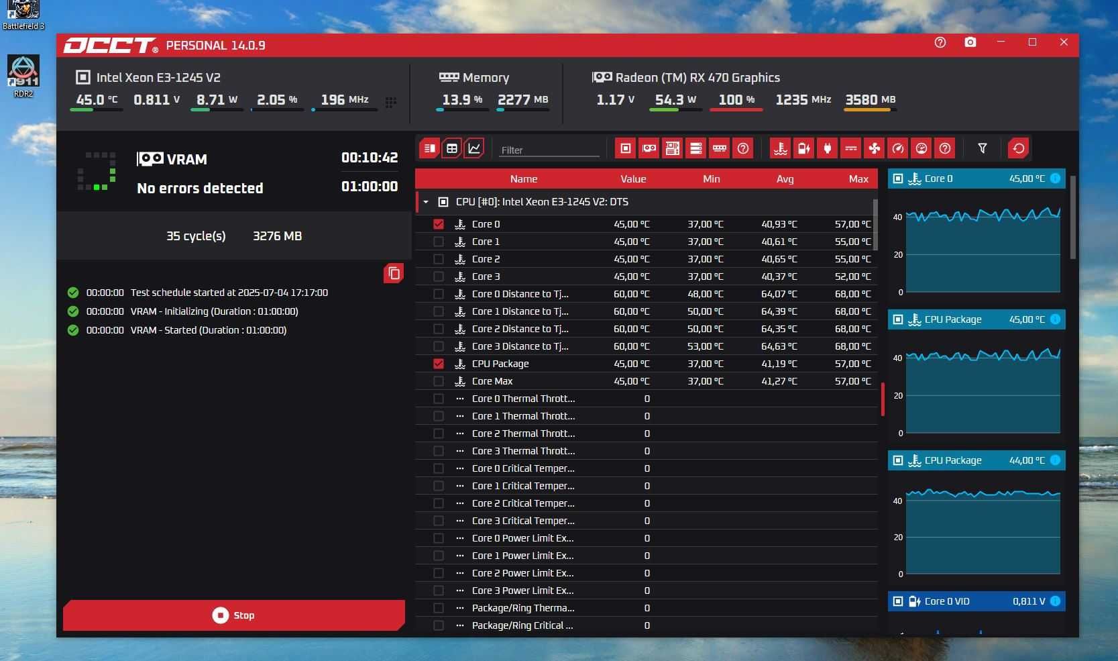The width and height of the screenshot is (1118, 661).
Task: Switch monitoring to the graph view mode
Action: 475,148
